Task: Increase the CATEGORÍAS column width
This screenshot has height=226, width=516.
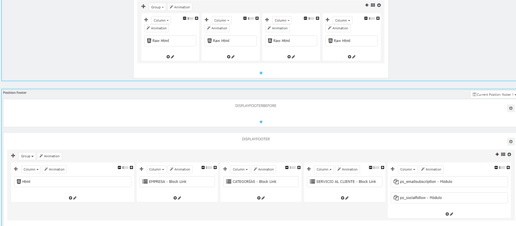Action: click(299, 167)
